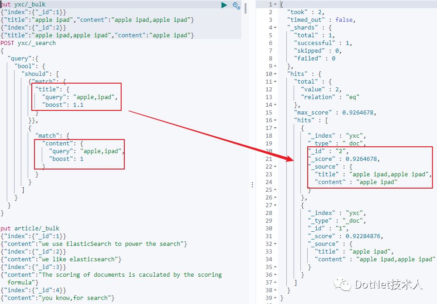437x304 pixels.
Task: Collapse the "hits" array at line 16
Action: (275, 120)
